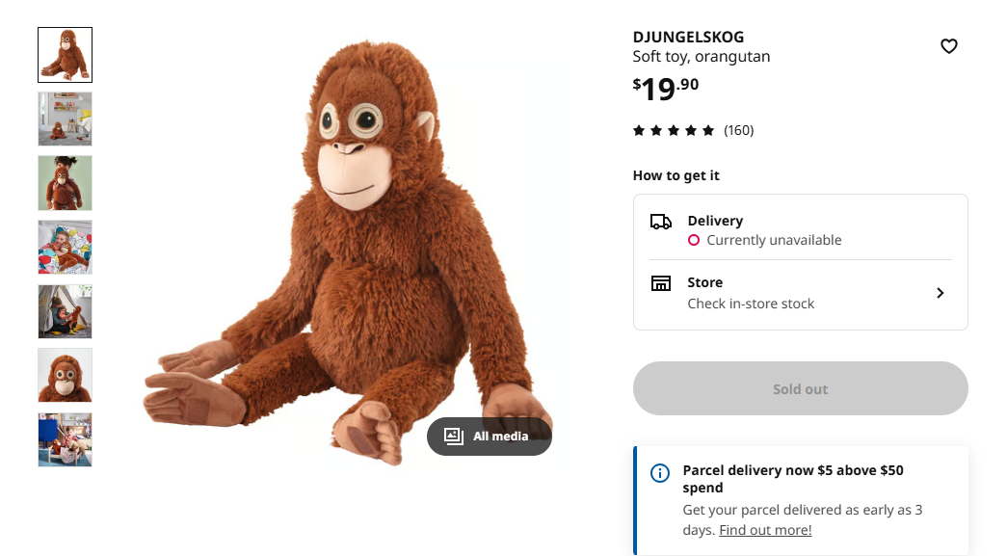The height and width of the screenshot is (556, 1007).
Task: Click the delivery truck icon
Action: click(661, 222)
